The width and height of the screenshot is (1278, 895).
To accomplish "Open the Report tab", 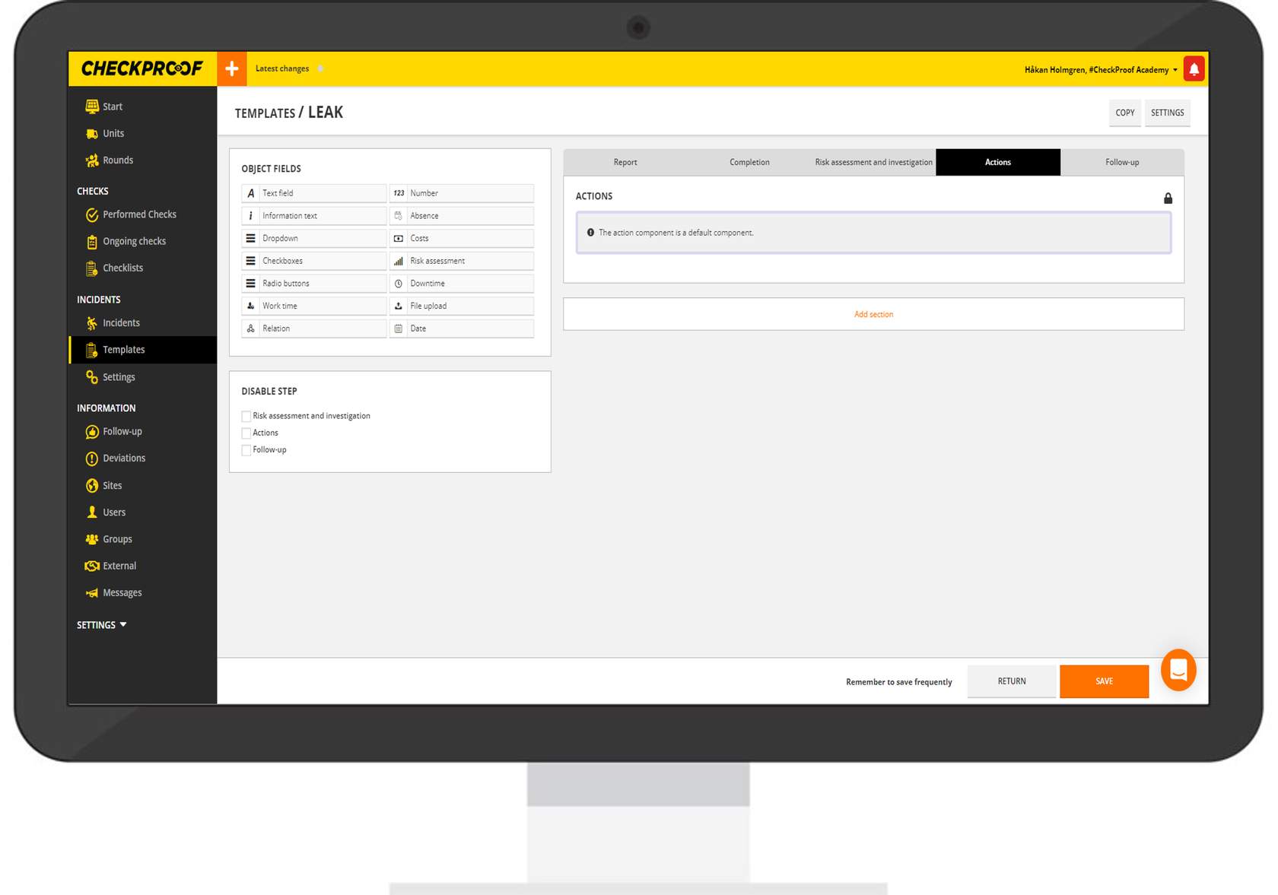I will coord(625,163).
